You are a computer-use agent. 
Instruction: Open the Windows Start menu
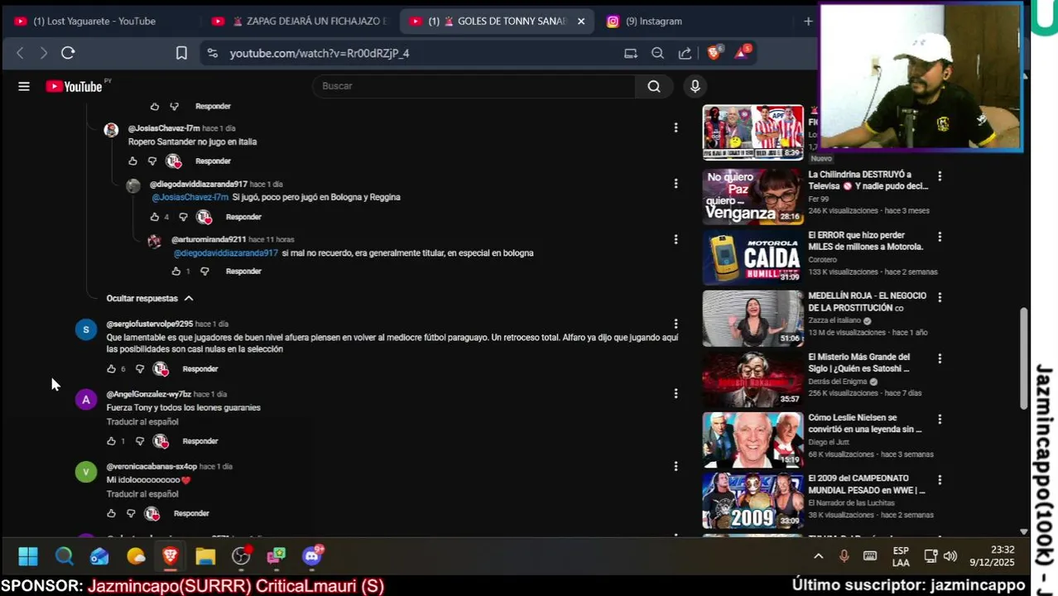[x=28, y=556]
